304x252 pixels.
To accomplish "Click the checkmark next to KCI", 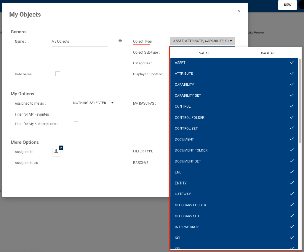I will coord(292,237).
